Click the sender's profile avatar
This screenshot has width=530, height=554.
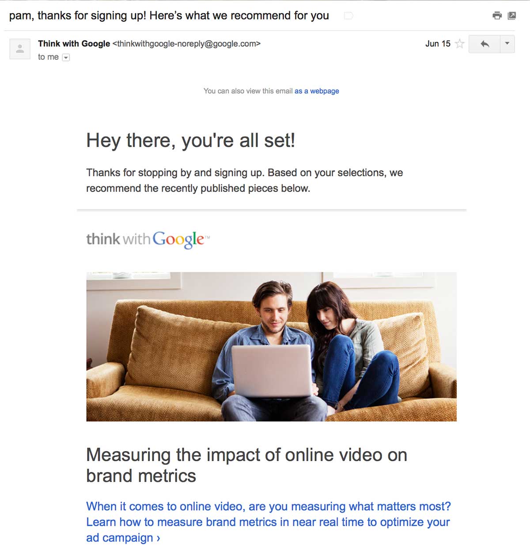(x=19, y=49)
